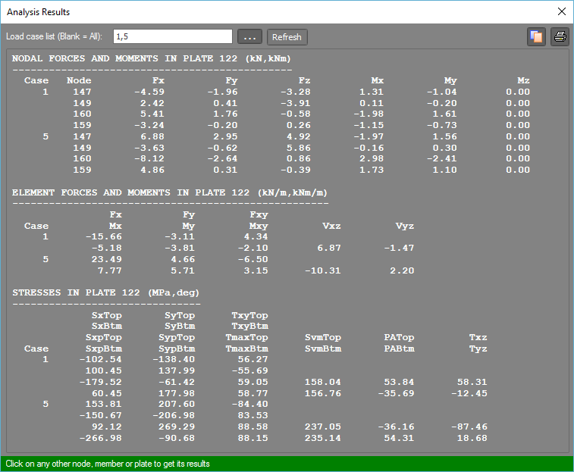Click the TmaxBtm column header
The image size is (574, 472).
(246, 349)
